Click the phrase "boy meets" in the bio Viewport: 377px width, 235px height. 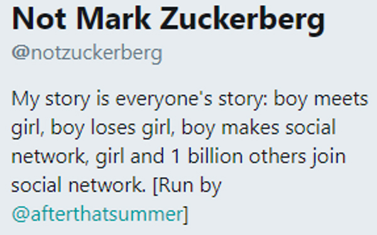point(321,99)
